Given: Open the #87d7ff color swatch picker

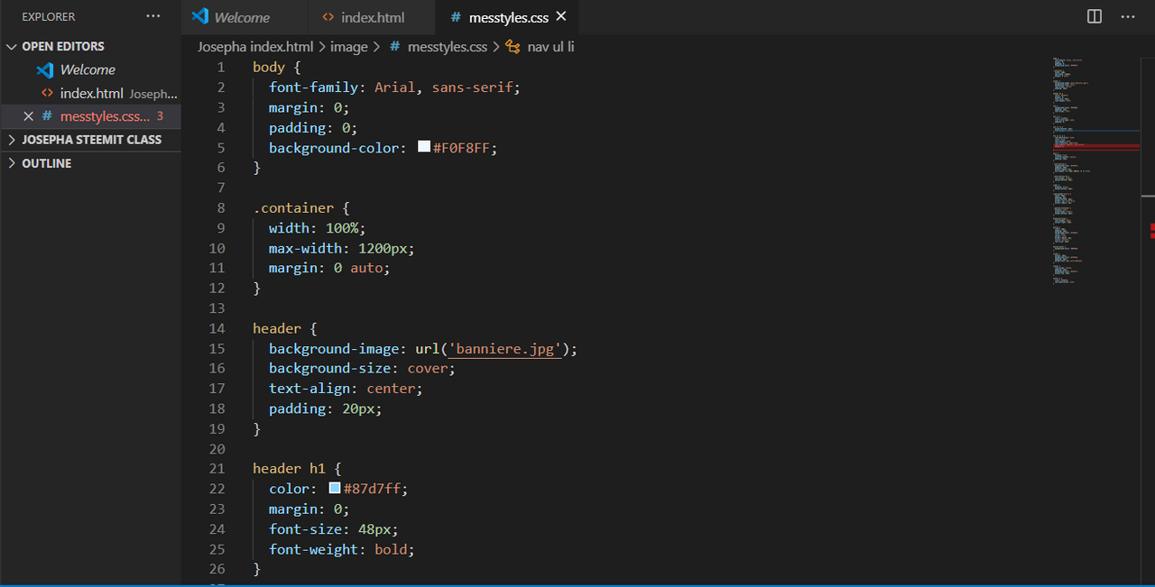Looking at the screenshot, I should click(x=335, y=488).
